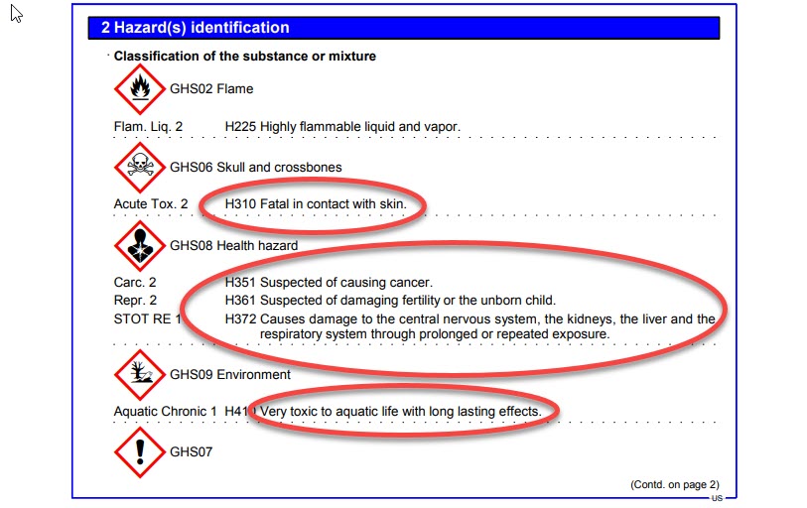Viewport: 807px width, 508px height.
Task: Click the Classification of the substance heading
Action: point(244,57)
